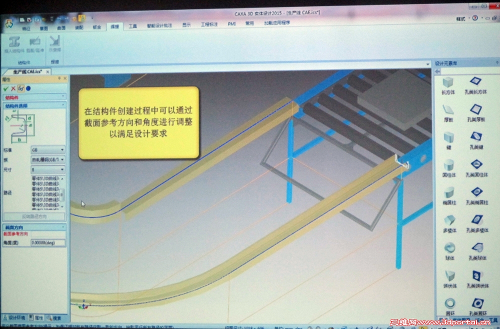Open the quick access toolbar customize arrow

(x=92, y=17)
